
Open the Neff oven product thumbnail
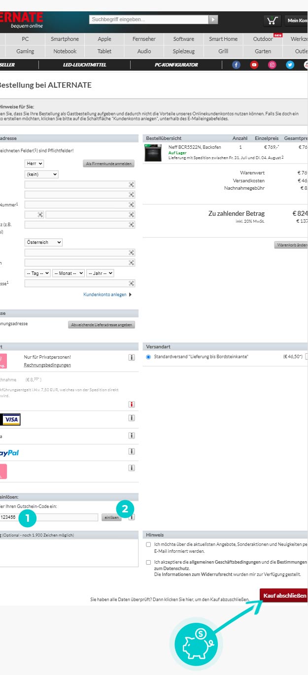click(153, 153)
